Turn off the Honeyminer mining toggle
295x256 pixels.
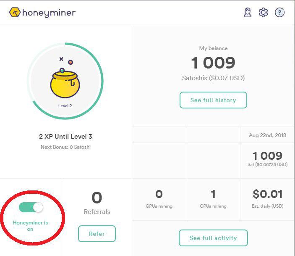coord(31,207)
